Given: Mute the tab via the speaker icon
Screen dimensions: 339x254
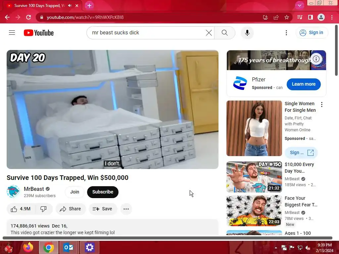Looking at the screenshot, I should coord(70,6).
